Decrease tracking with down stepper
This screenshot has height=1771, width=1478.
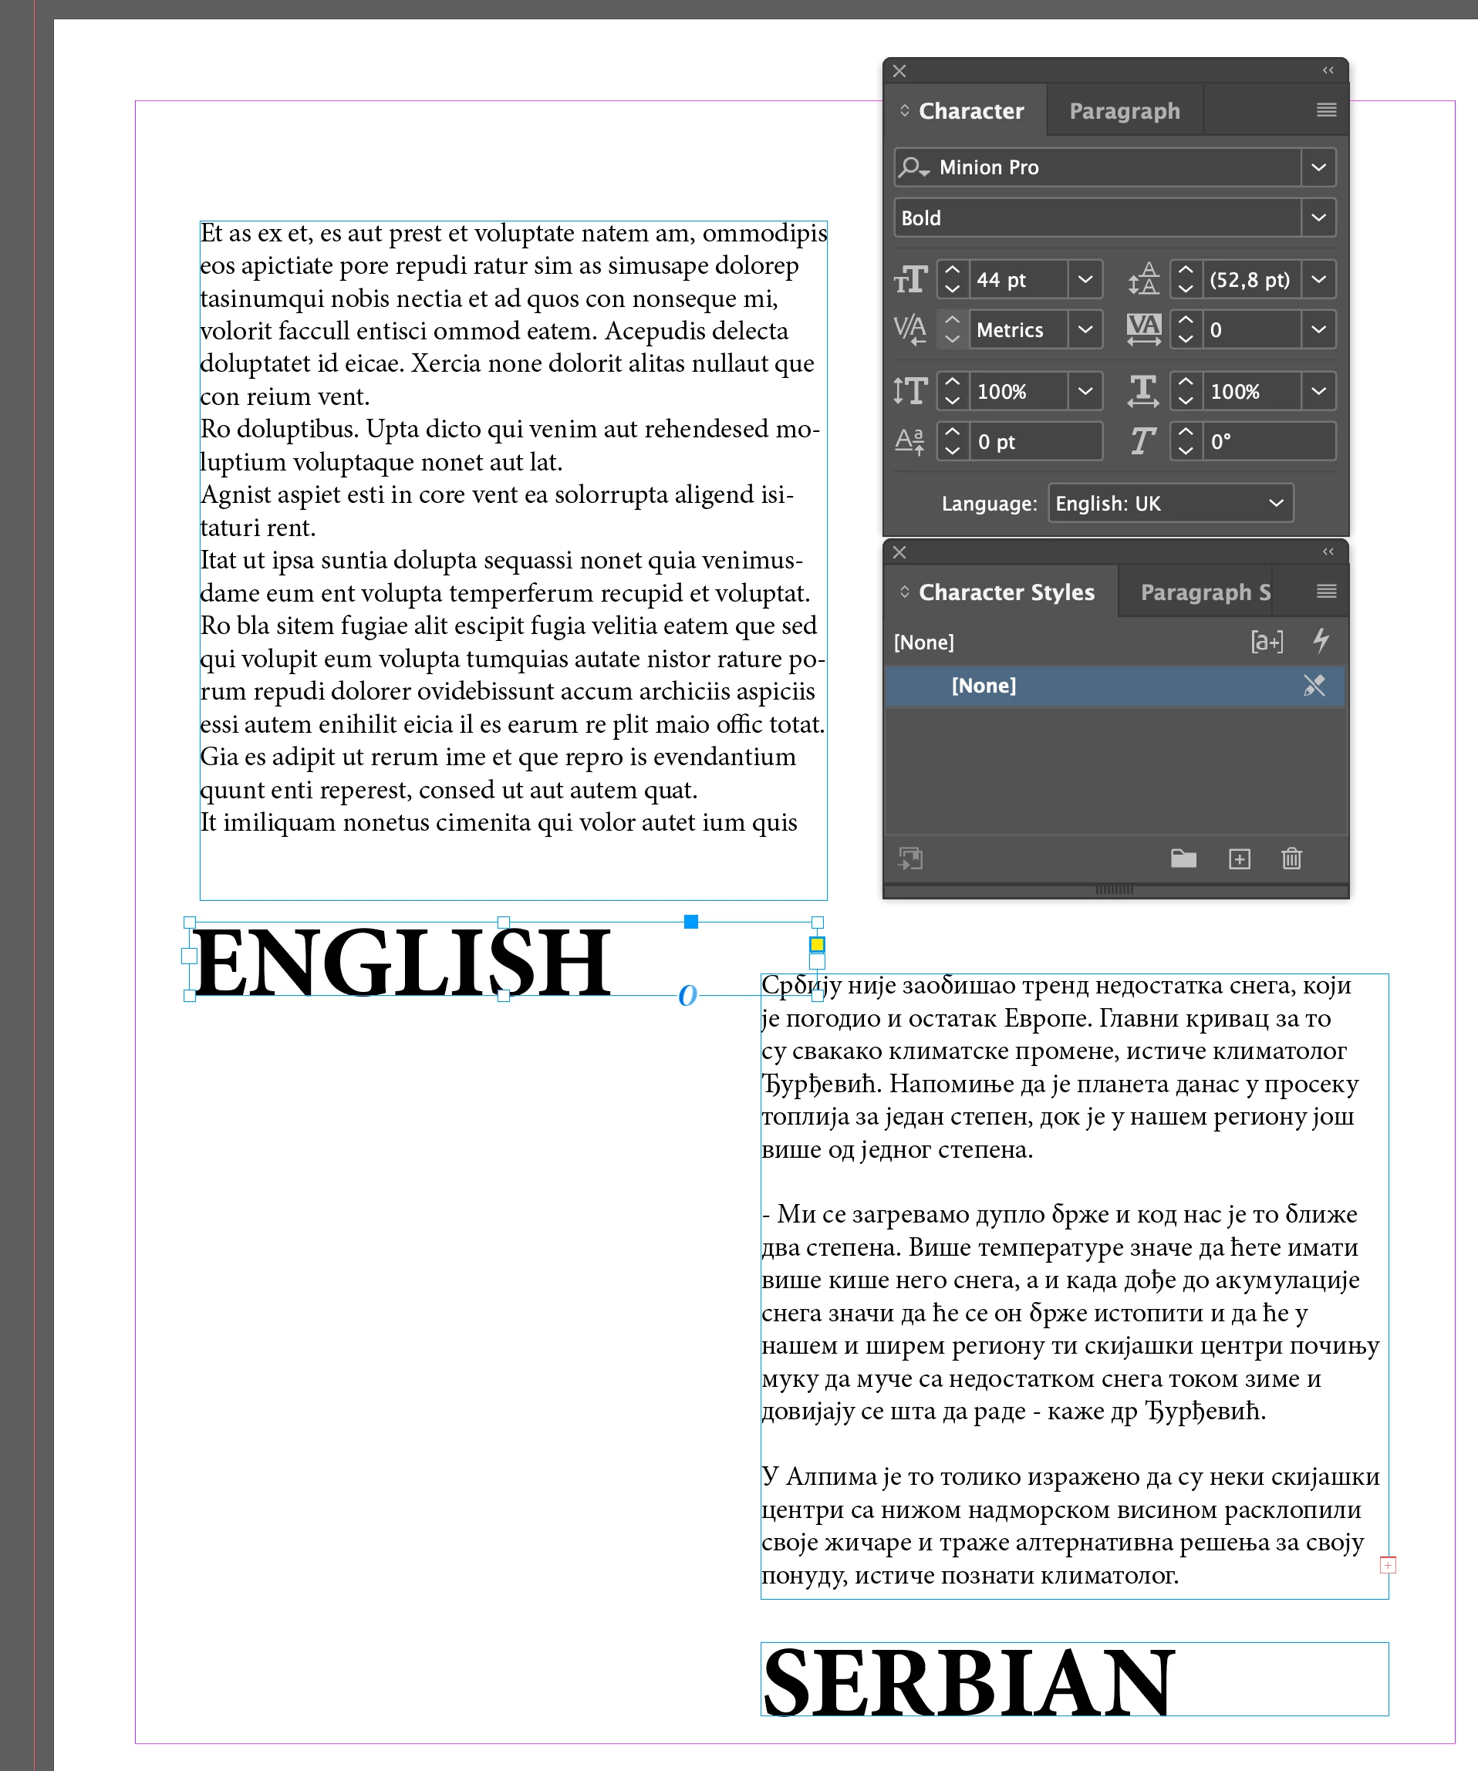click(x=1186, y=338)
